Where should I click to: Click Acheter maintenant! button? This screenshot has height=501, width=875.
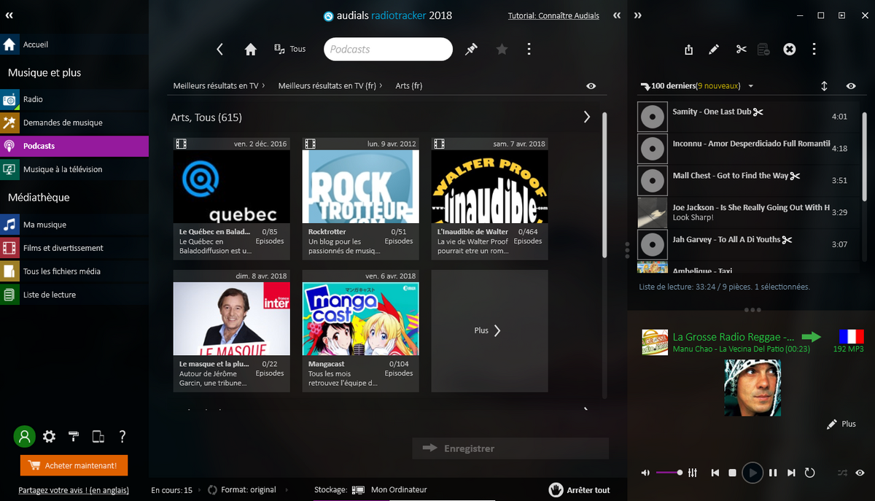[74, 465]
